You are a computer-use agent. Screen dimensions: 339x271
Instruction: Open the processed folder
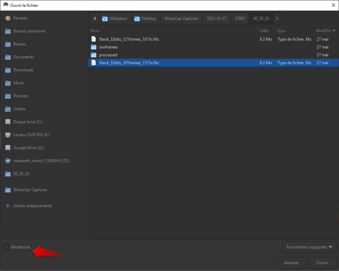(x=108, y=55)
